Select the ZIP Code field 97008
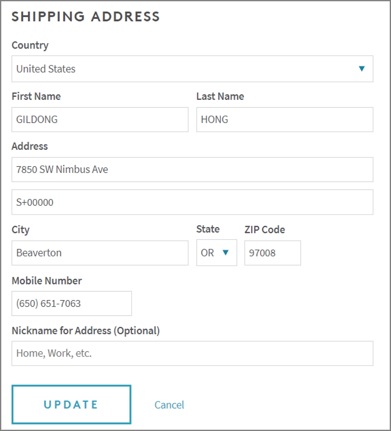391x431 pixels. (273, 253)
